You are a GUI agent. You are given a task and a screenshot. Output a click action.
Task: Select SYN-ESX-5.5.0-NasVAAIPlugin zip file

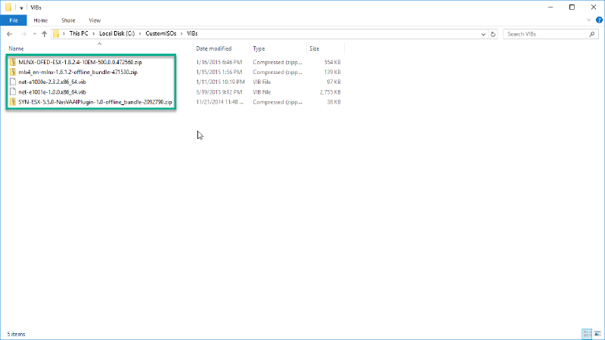(x=95, y=102)
